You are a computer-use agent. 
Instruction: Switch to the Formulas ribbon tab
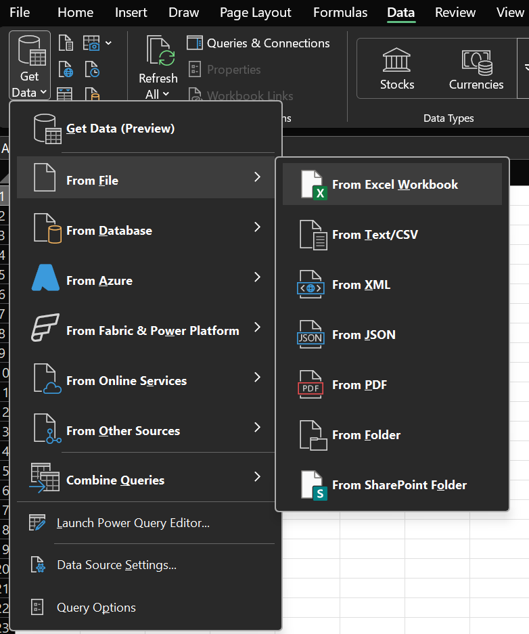tap(340, 12)
